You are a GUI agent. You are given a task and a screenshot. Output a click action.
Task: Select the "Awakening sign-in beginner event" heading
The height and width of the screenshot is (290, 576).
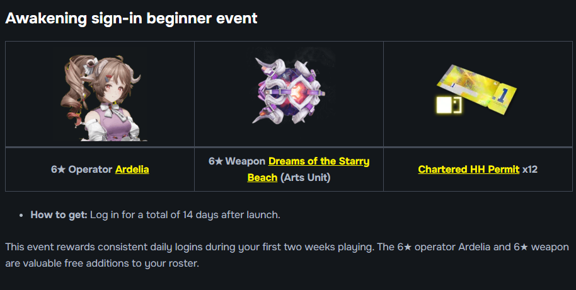(131, 18)
